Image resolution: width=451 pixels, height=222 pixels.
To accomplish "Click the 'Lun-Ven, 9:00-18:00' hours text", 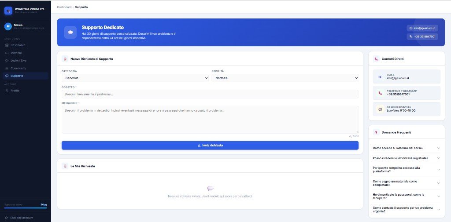I will [x=401, y=111].
